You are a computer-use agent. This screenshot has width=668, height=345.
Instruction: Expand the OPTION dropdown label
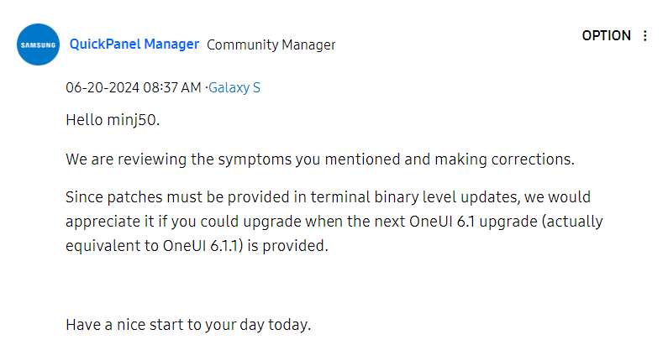click(606, 36)
